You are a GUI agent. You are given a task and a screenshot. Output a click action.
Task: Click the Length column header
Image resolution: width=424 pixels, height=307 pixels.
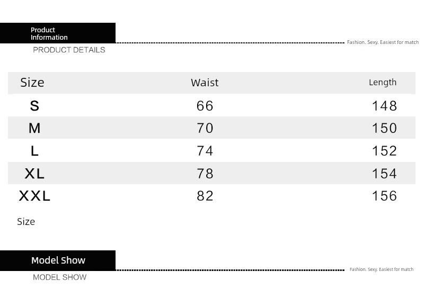pyautogui.click(x=383, y=83)
